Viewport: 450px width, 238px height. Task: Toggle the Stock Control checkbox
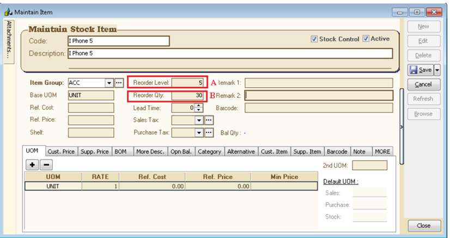coord(314,39)
